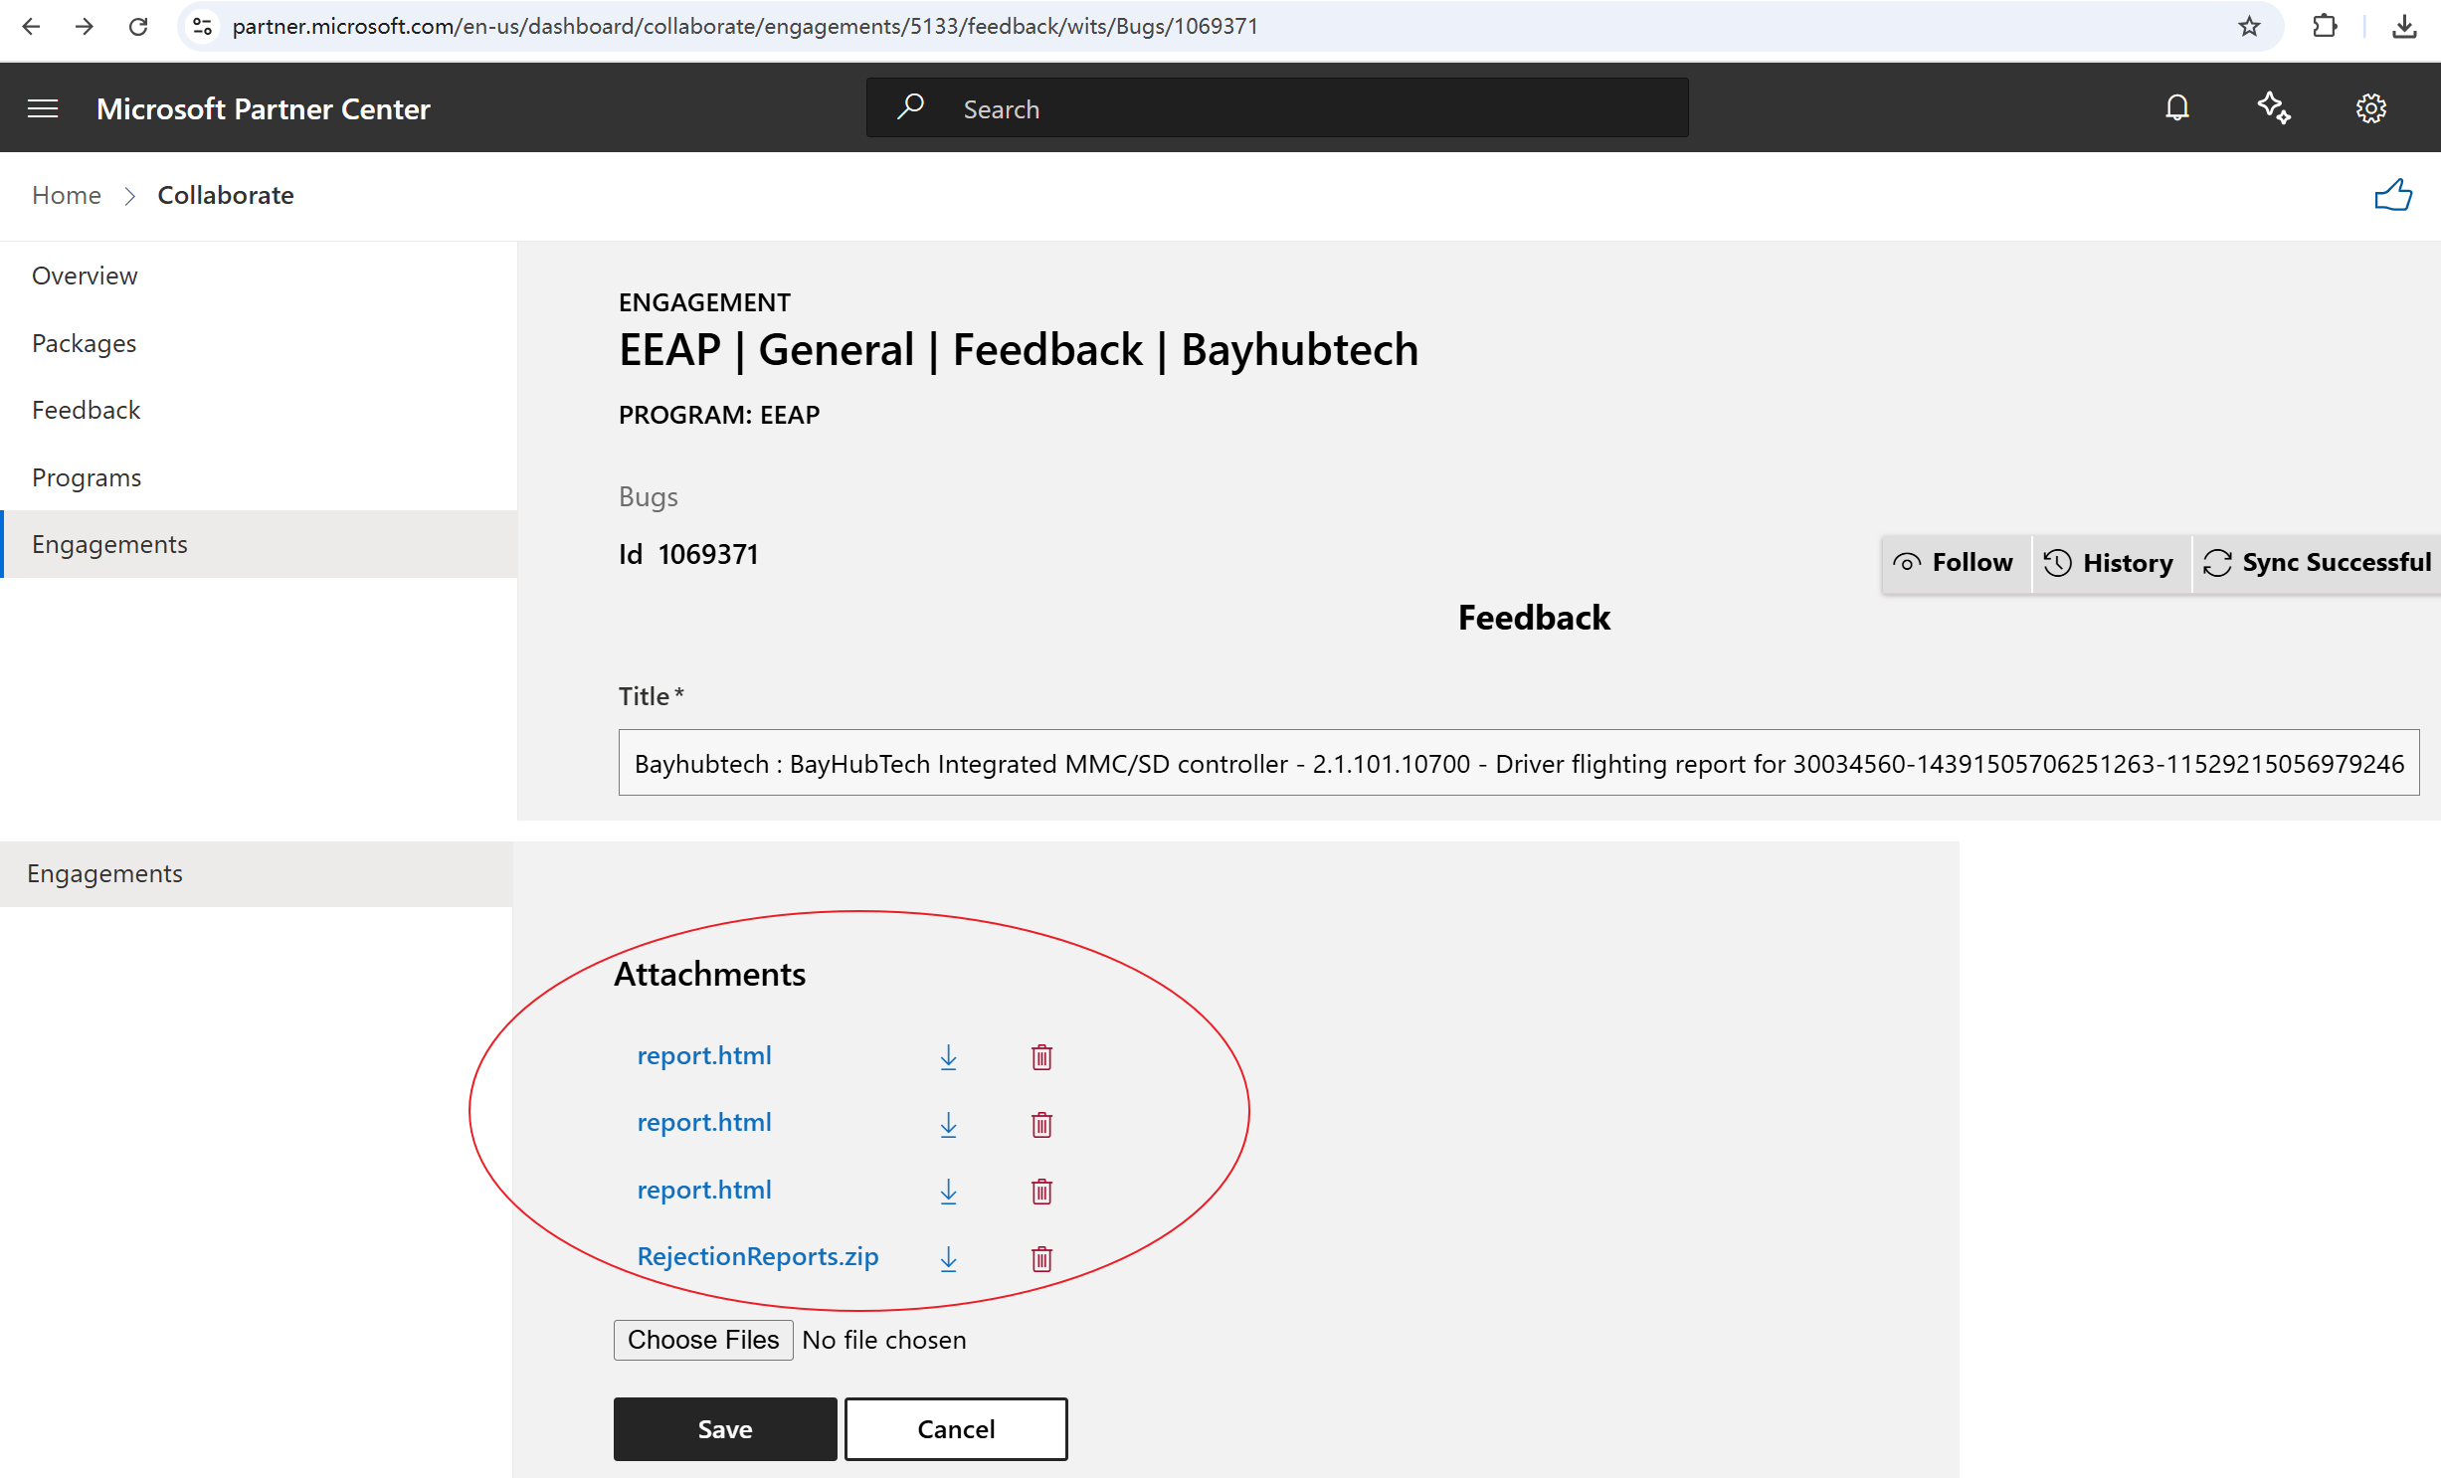
Task: Toggle Follow on this bug
Action: click(1955, 563)
